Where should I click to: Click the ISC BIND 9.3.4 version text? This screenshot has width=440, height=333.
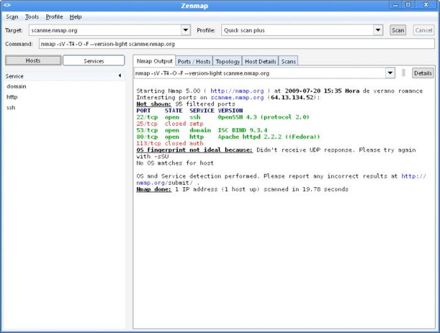click(242, 130)
